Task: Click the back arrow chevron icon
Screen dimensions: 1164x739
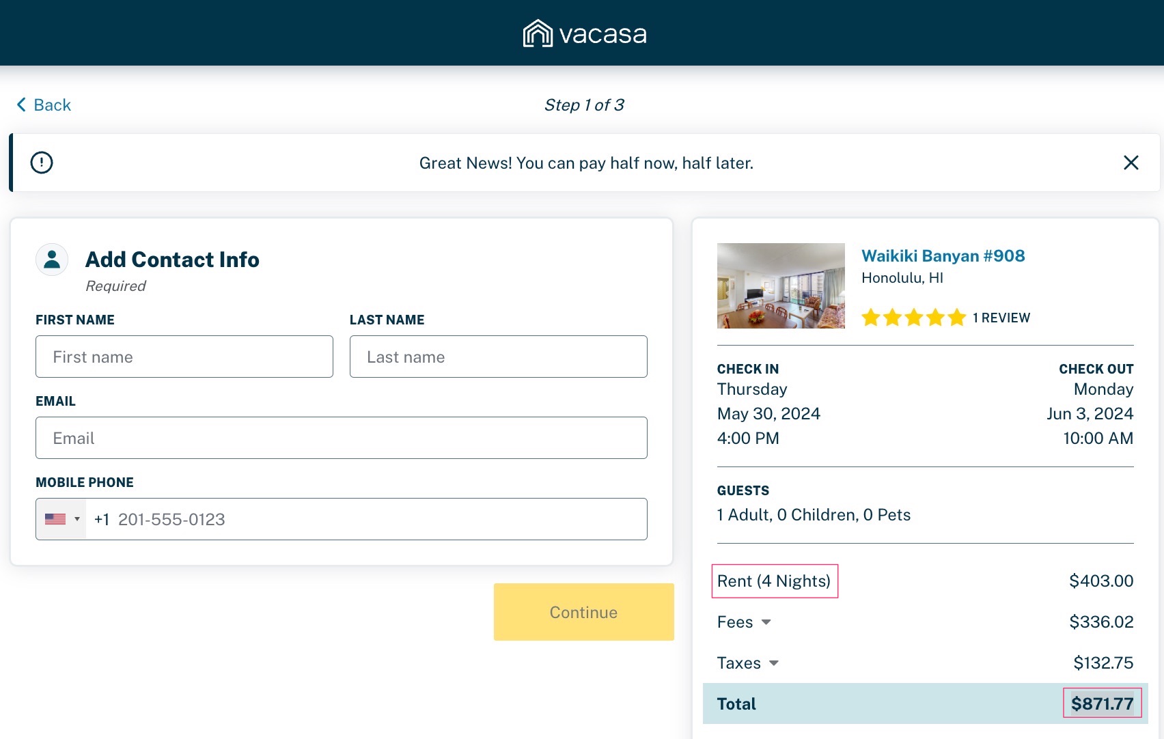Action: (x=21, y=104)
